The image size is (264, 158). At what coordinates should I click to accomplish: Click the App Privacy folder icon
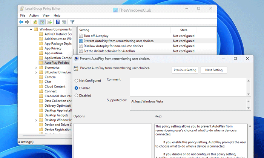(41, 48)
